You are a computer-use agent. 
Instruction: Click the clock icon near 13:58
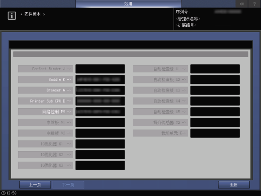(4, 193)
